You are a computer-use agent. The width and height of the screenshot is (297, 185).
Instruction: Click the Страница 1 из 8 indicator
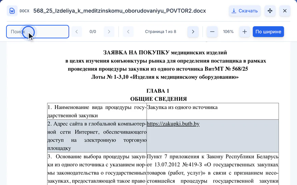[160, 32]
